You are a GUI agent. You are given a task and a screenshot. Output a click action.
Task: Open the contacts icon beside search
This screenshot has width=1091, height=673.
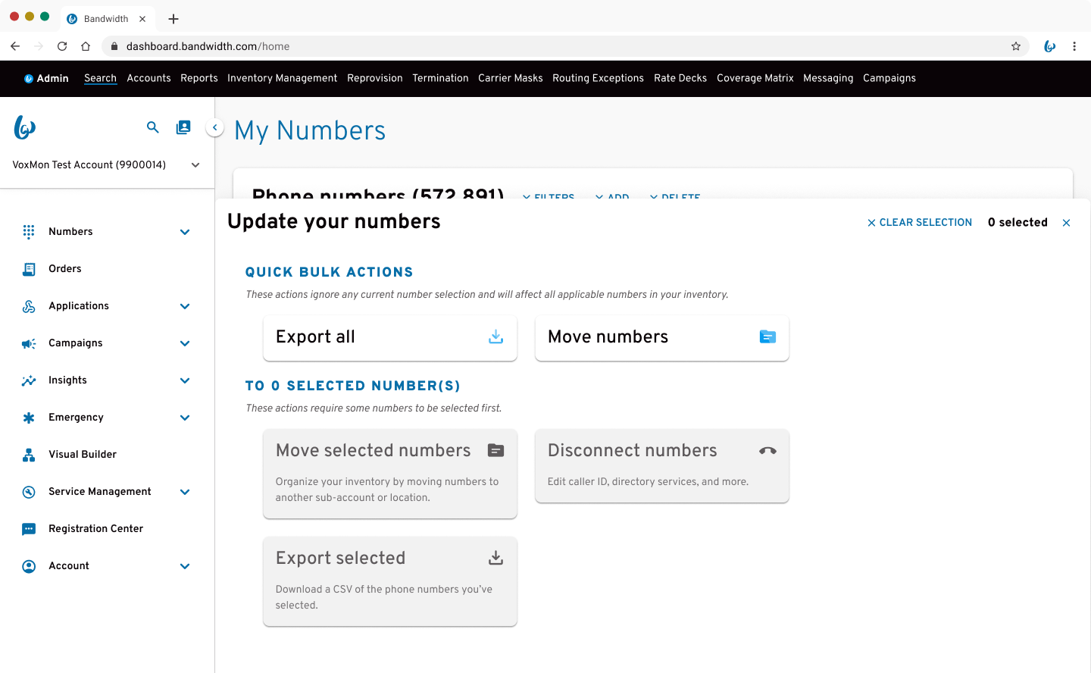pos(183,127)
